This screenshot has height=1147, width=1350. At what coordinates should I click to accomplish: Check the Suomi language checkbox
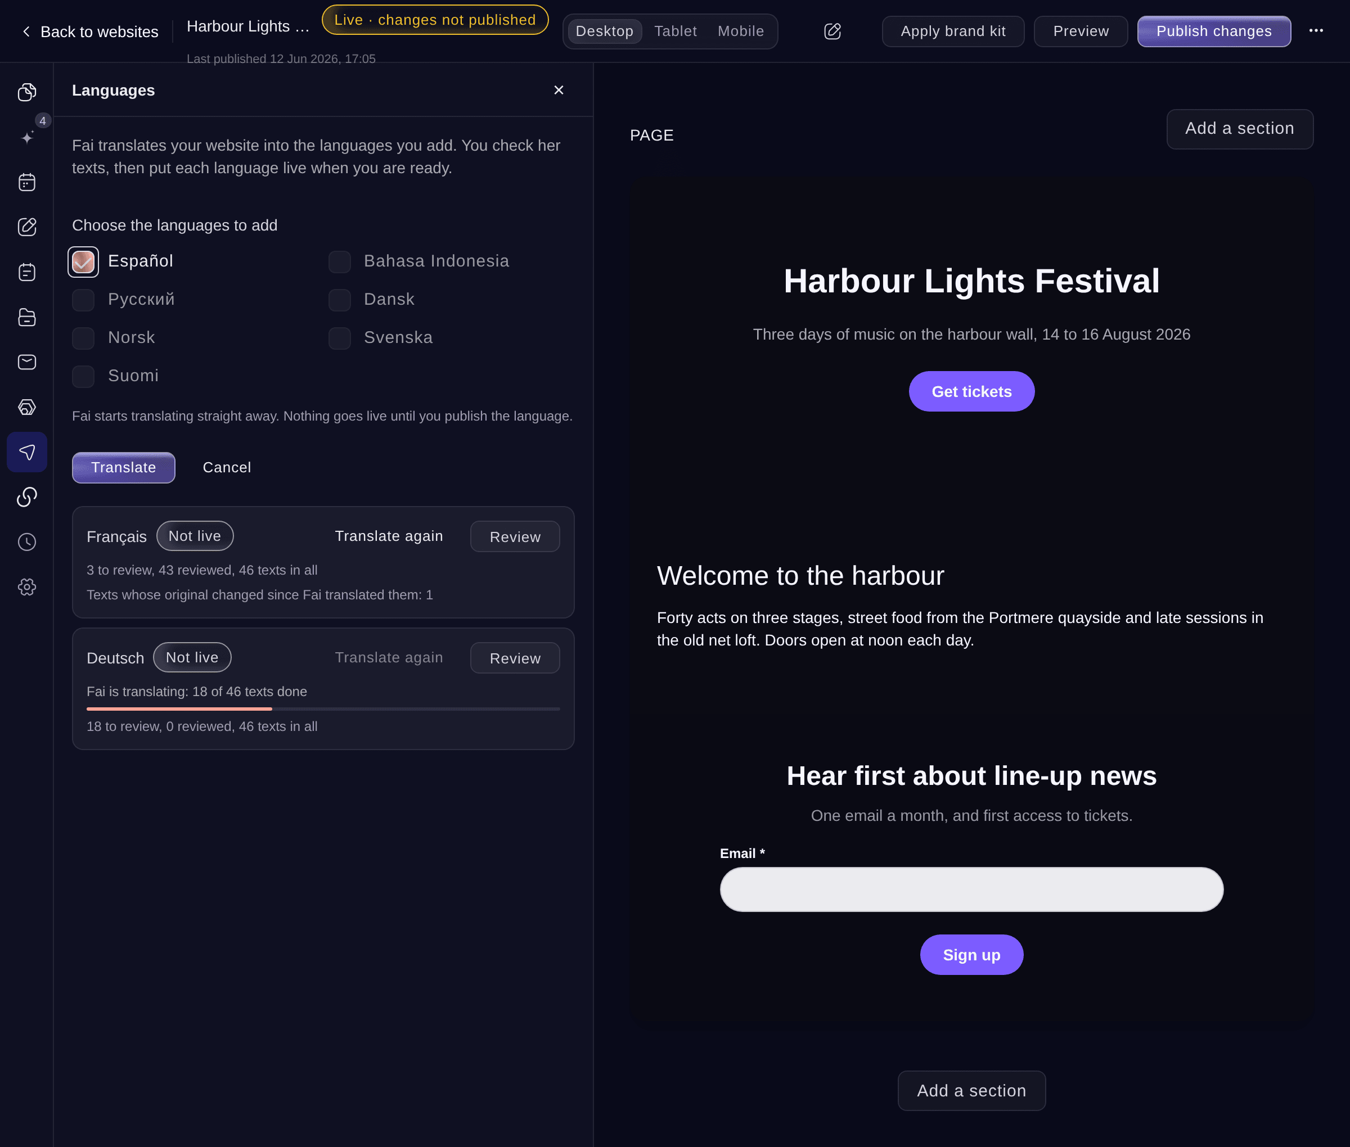point(83,377)
